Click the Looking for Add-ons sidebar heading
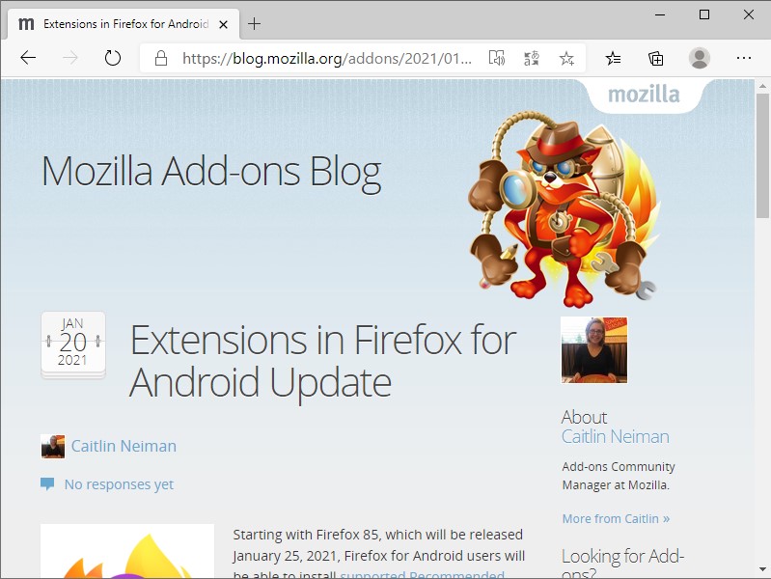Image resolution: width=771 pixels, height=579 pixels. tap(623, 564)
